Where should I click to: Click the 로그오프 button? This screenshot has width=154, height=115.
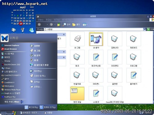point(31,107)
